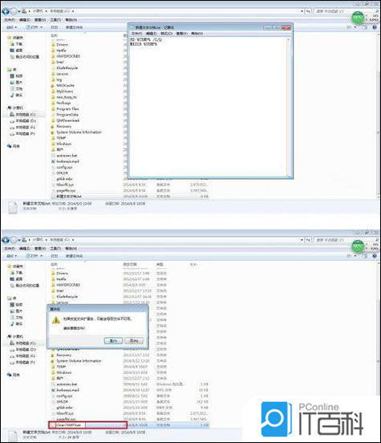Sort by the date modified column header

point(130,265)
